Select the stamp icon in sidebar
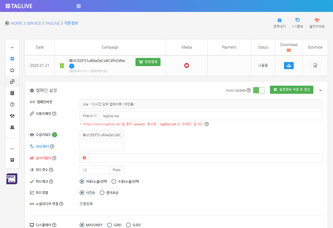333x228 pixels. pyautogui.click(x=12, y=127)
